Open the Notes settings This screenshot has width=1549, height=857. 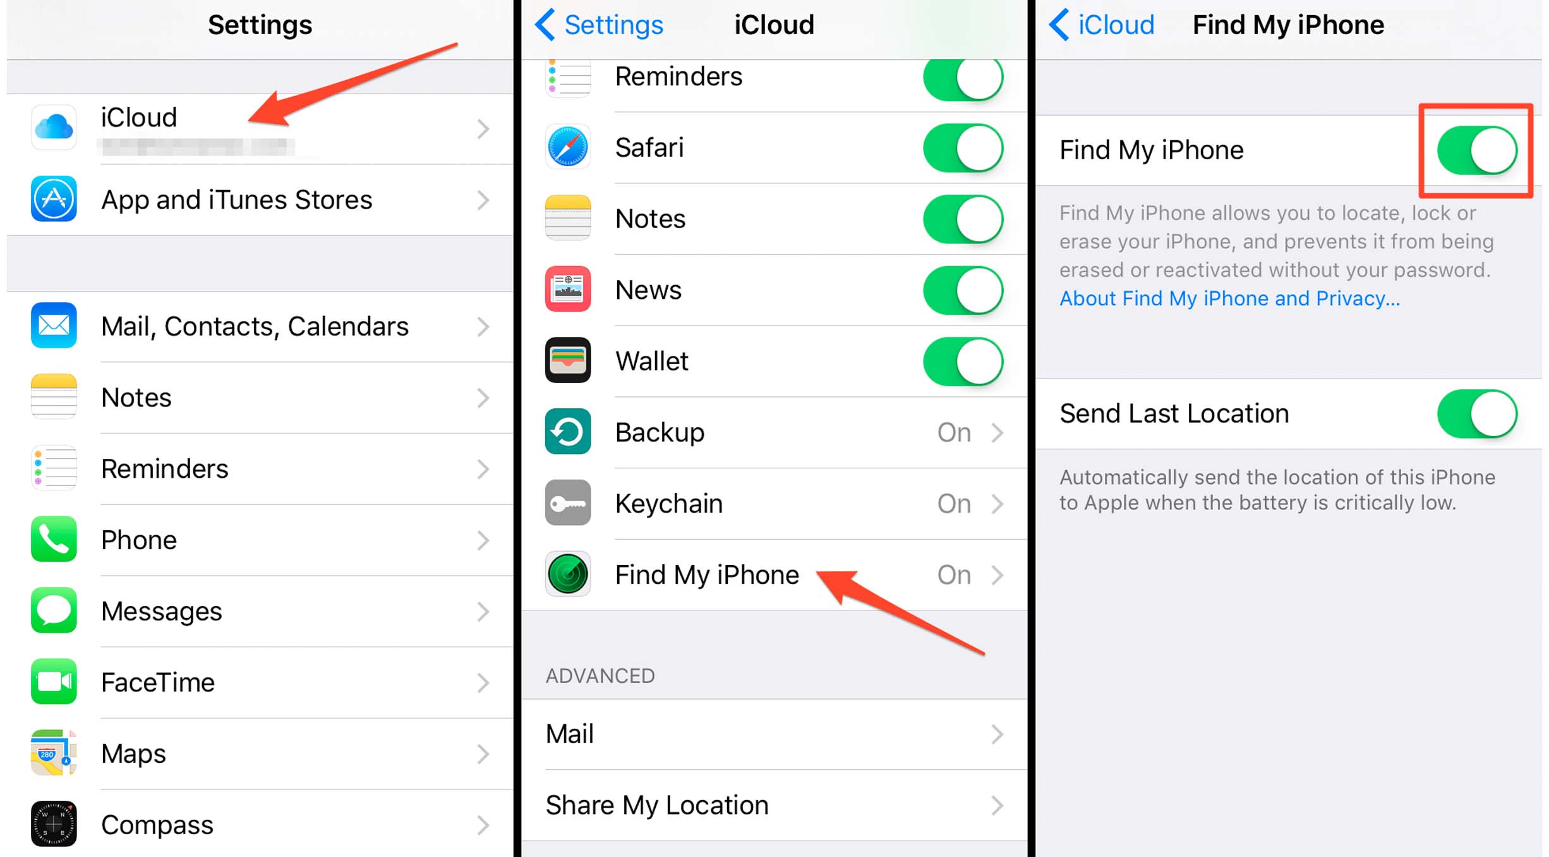pos(257,398)
